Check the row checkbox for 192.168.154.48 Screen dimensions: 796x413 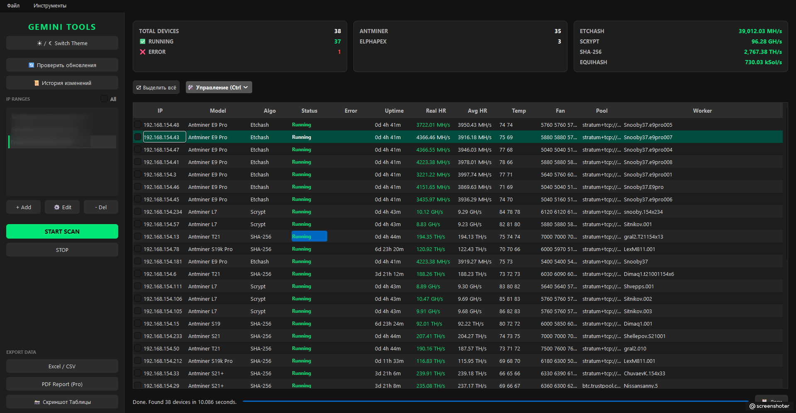click(x=138, y=124)
